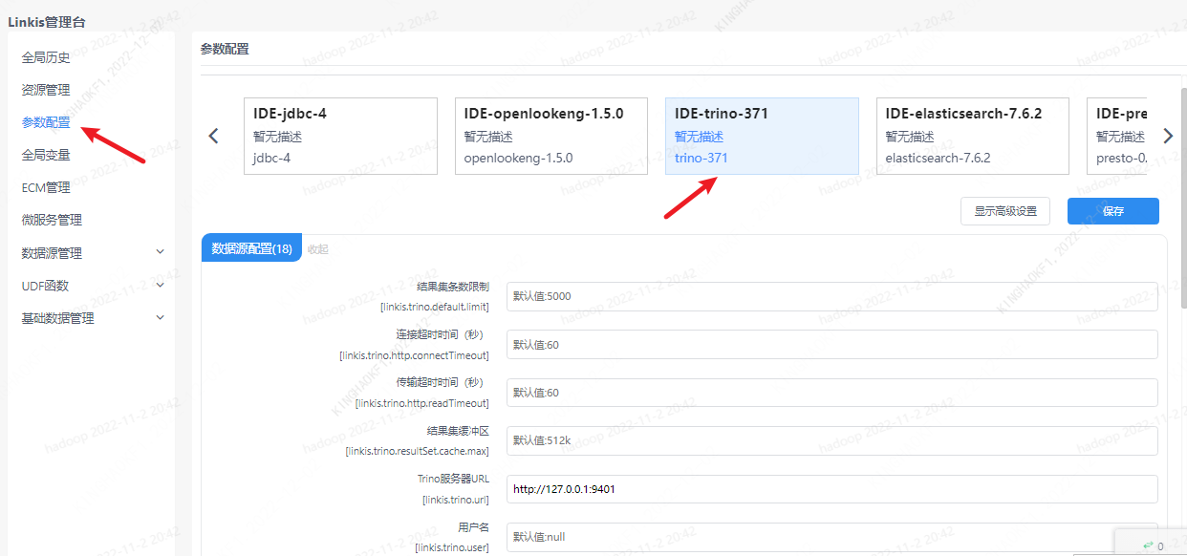The width and height of the screenshot is (1187, 556).
Task: Open 微服务管理 in sidebar
Action: click(52, 220)
